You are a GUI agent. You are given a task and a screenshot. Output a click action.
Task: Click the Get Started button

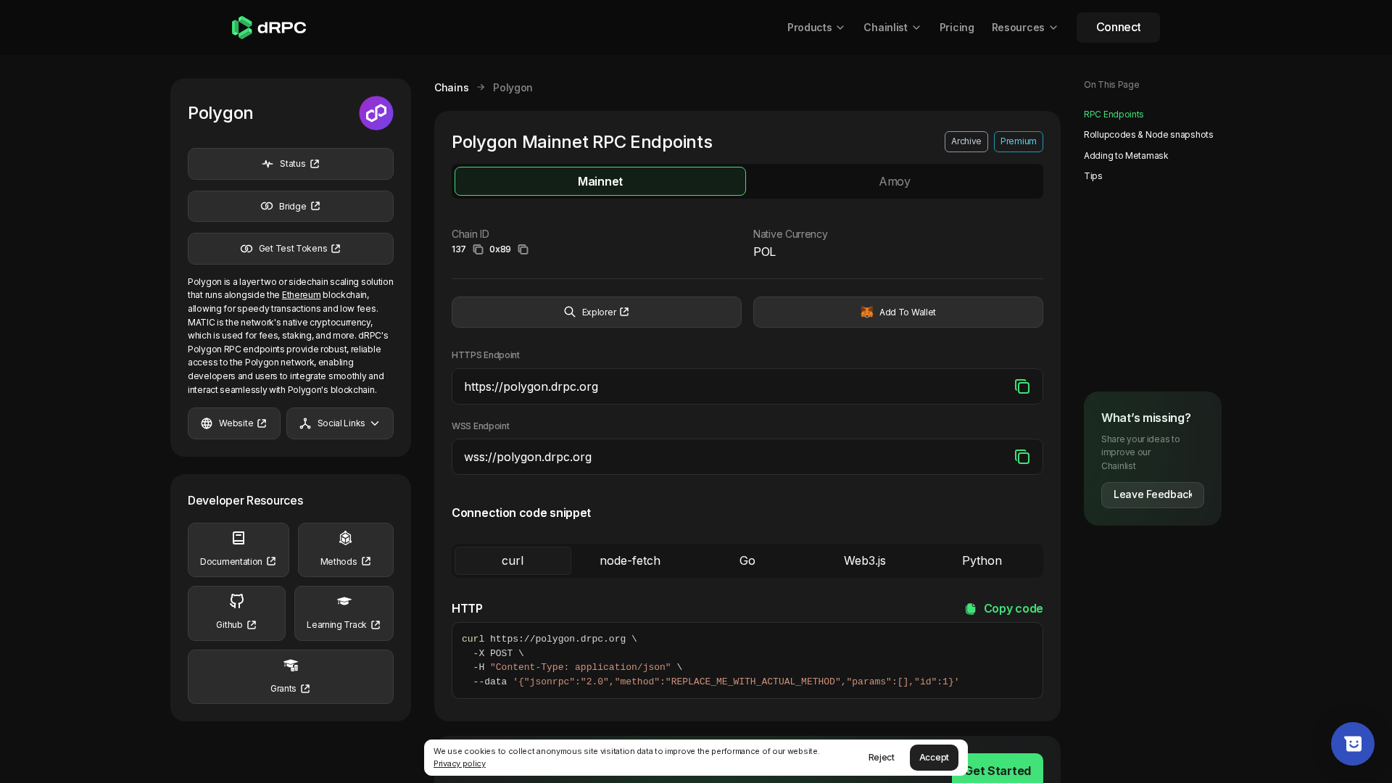pos(998,769)
